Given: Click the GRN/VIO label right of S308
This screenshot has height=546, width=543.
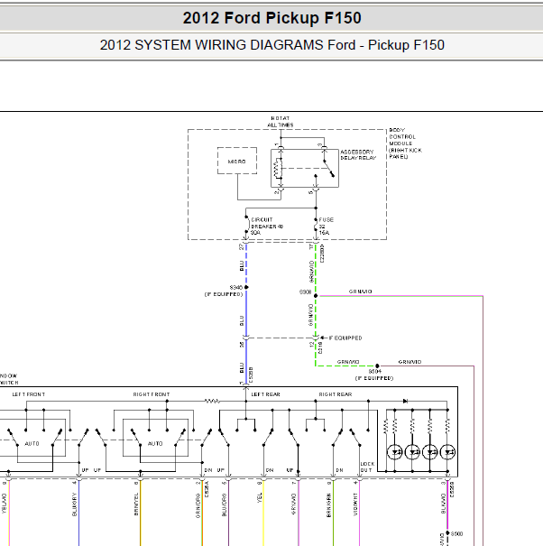Looking at the screenshot, I should tap(360, 292).
